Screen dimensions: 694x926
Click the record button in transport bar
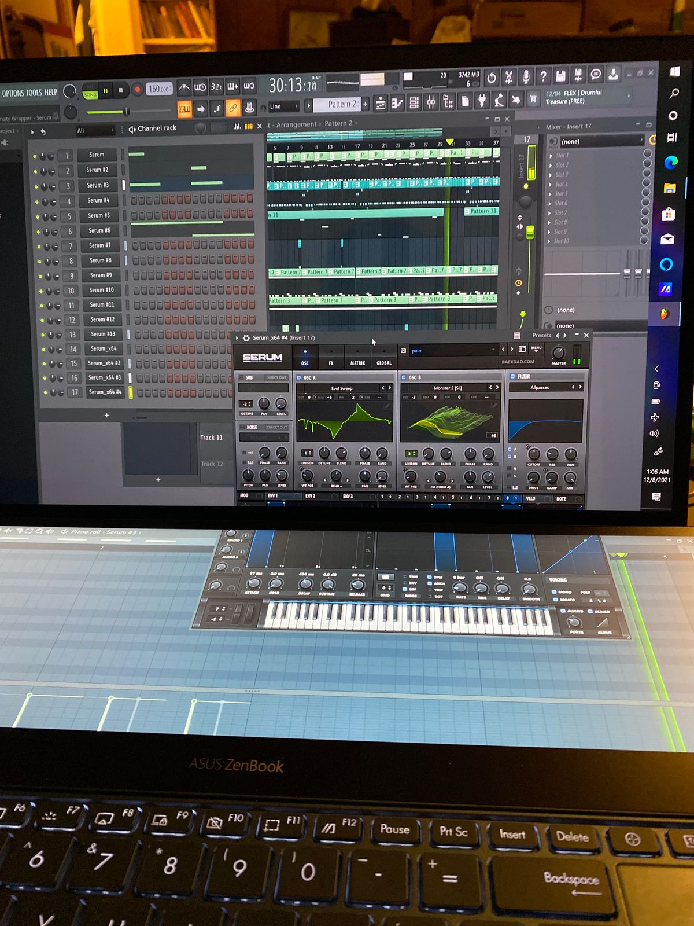tap(138, 90)
